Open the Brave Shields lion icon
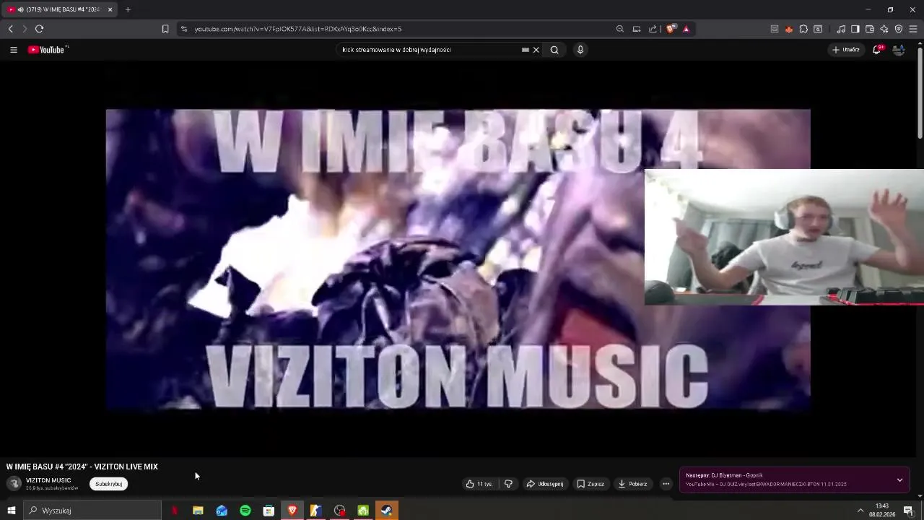 point(671,29)
